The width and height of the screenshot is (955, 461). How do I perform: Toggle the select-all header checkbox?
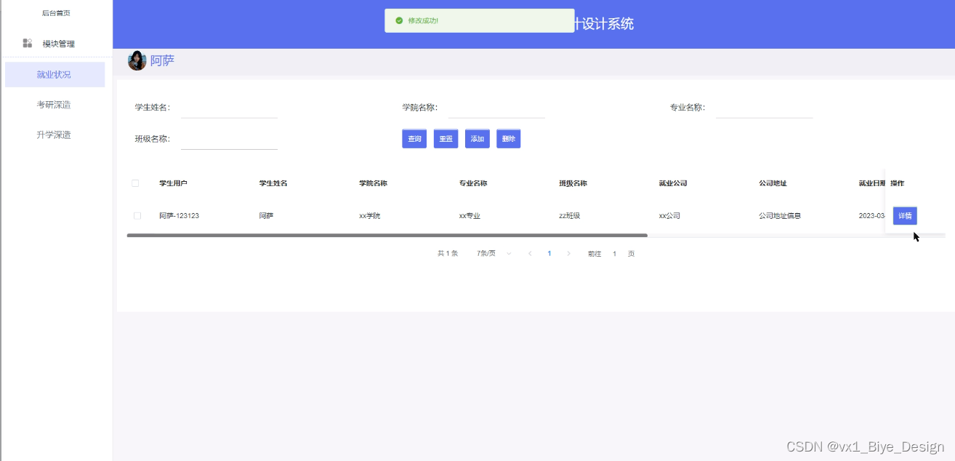click(135, 183)
